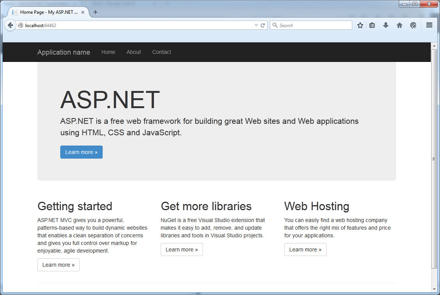The width and height of the screenshot is (440, 295).
Task: Open the Contact nav menu item
Action: tap(161, 52)
